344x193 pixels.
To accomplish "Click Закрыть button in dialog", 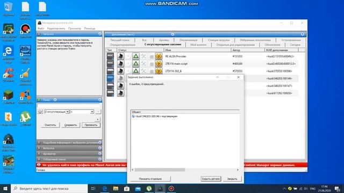I will (x=232, y=179).
